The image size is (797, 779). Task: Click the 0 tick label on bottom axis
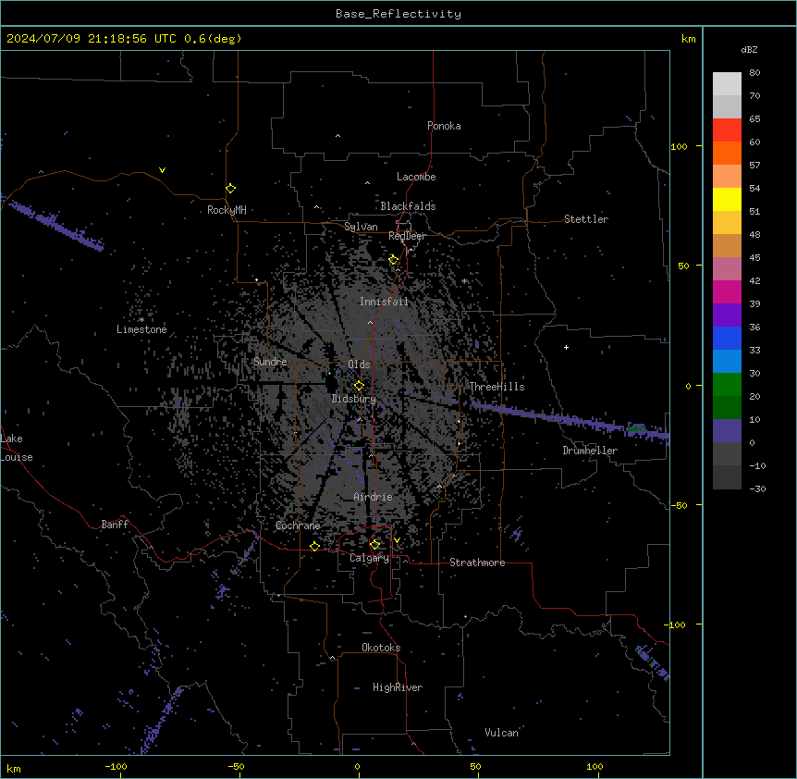point(357,766)
